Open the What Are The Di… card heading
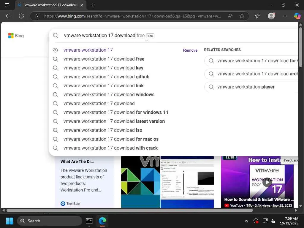The image size is (304, 228). (77, 161)
